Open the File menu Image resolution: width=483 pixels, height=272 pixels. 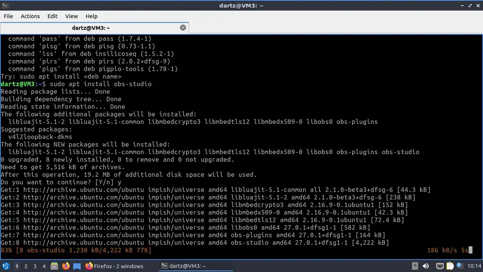pos(8,16)
